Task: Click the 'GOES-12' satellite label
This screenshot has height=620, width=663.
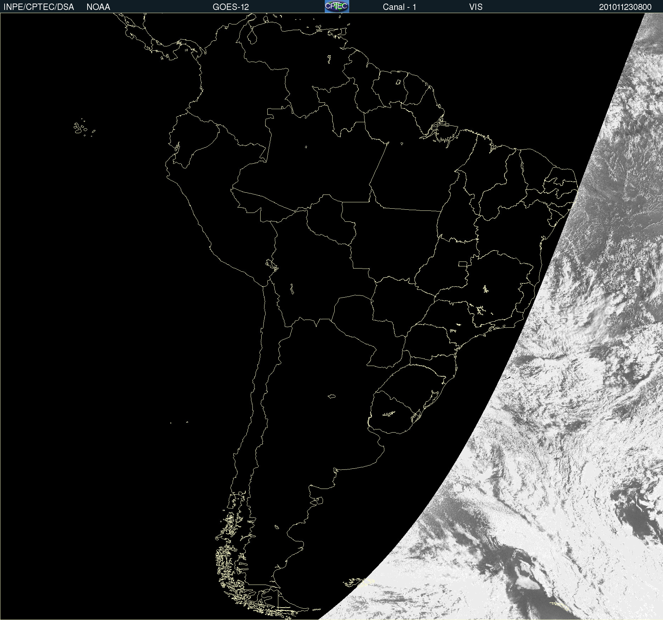Action: pos(231,7)
